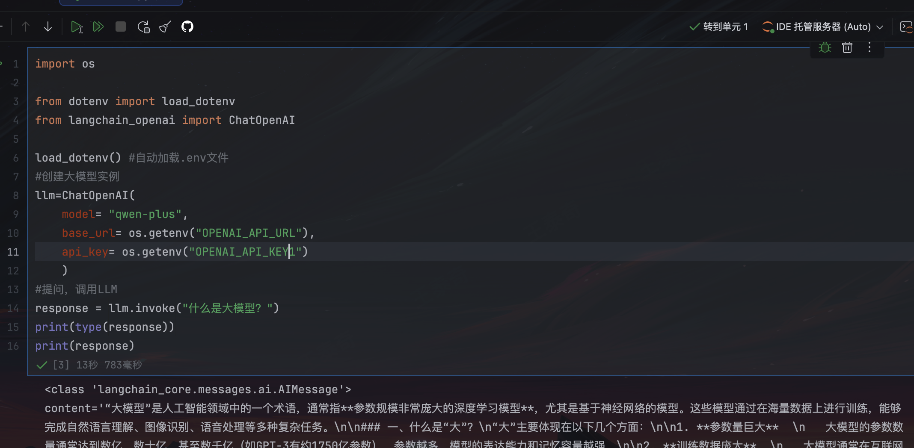The width and height of the screenshot is (914, 448).
Task: Open the cell's three-dot more menu
Action: 869,47
